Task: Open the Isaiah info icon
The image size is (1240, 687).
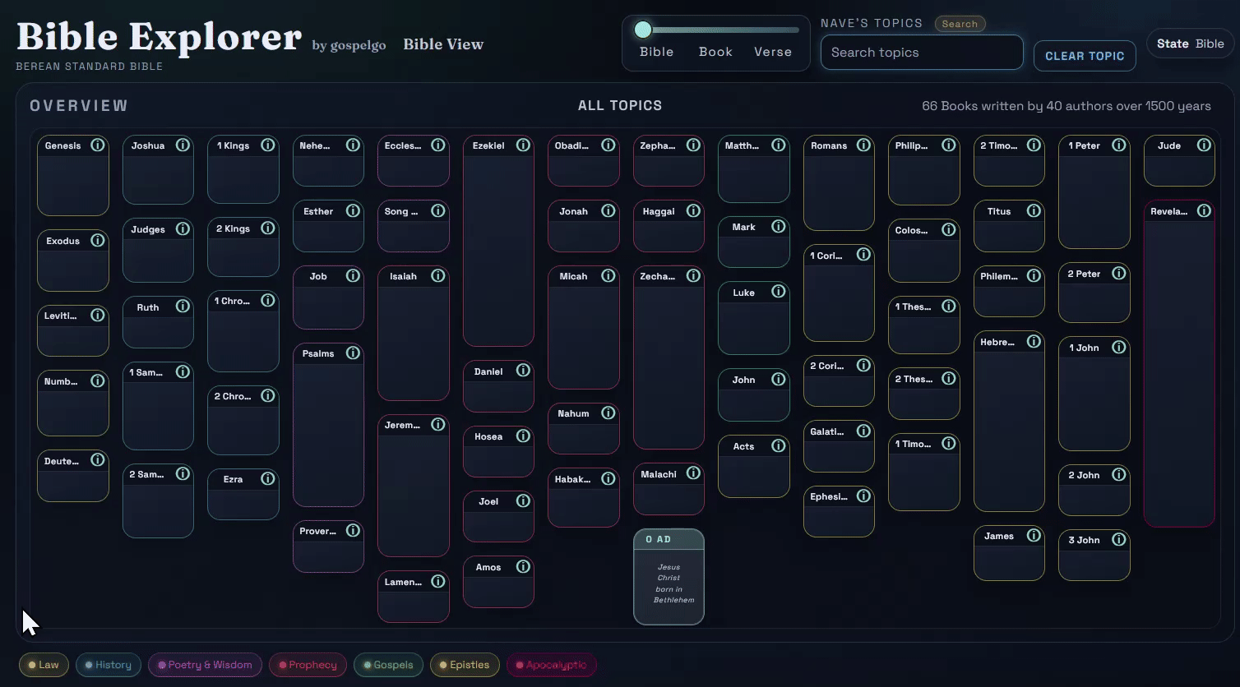Action: [x=438, y=275]
